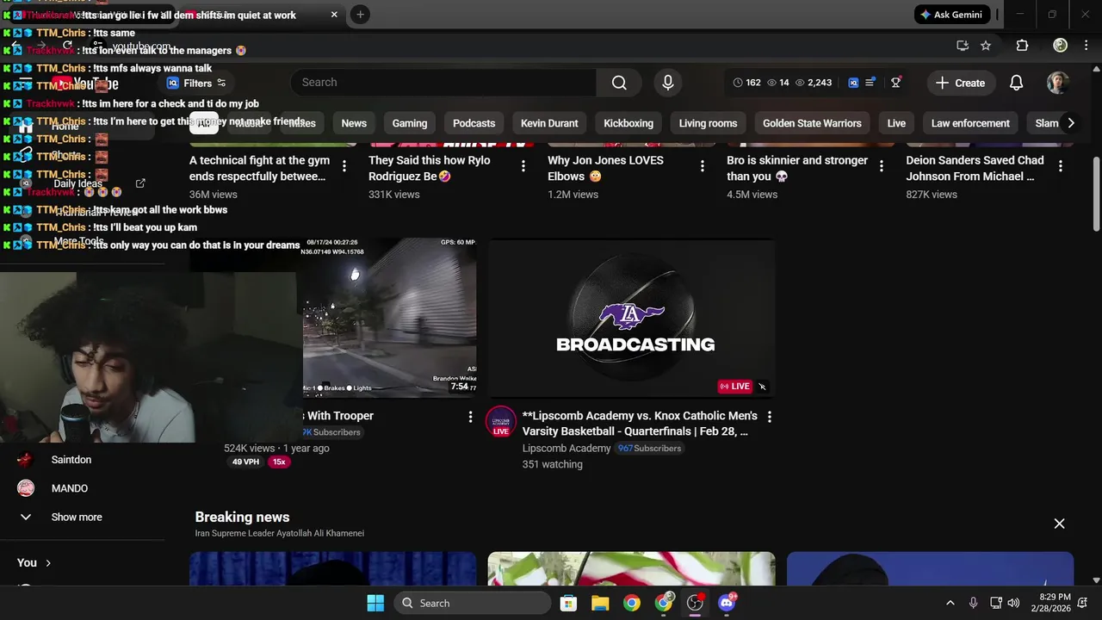Open File Explorer from the taskbar

click(600, 603)
